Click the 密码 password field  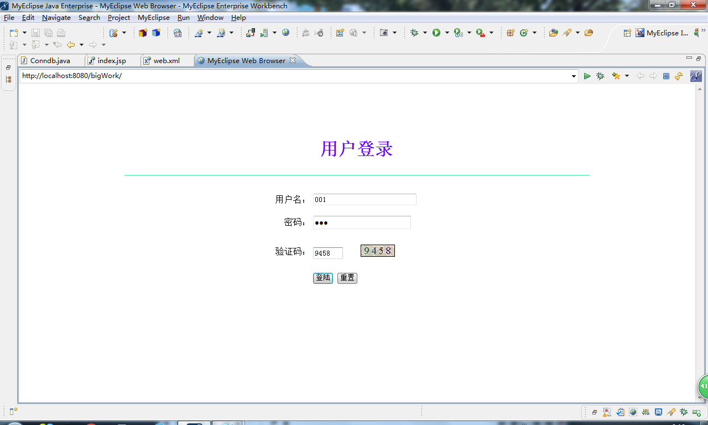point(362,222)
